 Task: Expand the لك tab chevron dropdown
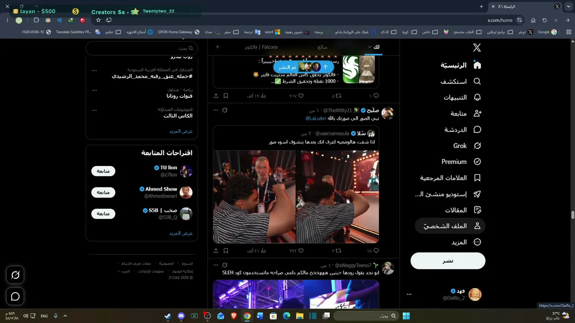coord(370,47)
